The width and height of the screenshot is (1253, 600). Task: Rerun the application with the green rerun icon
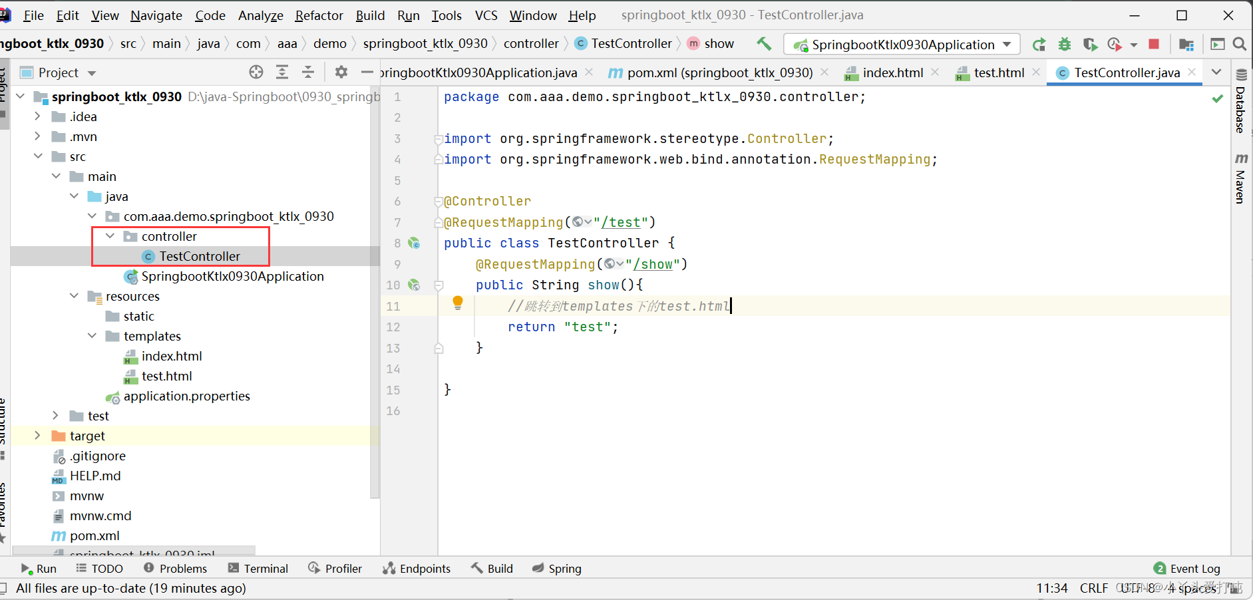pos(1039,44)
